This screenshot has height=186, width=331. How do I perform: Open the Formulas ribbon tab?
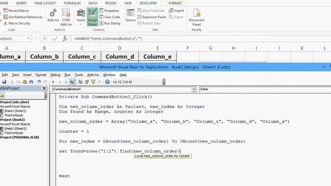(x=72, y=3)
